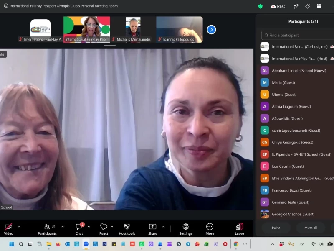Open Google Chrome from the taskbar

[236, 244]
